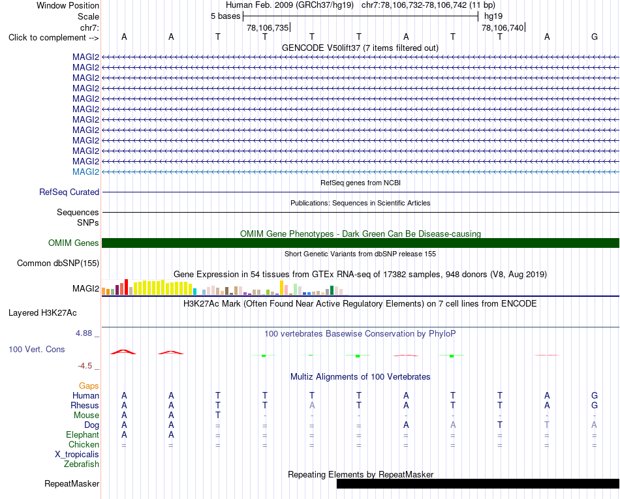Click the OMIM Genes track label

coord(73,243)
